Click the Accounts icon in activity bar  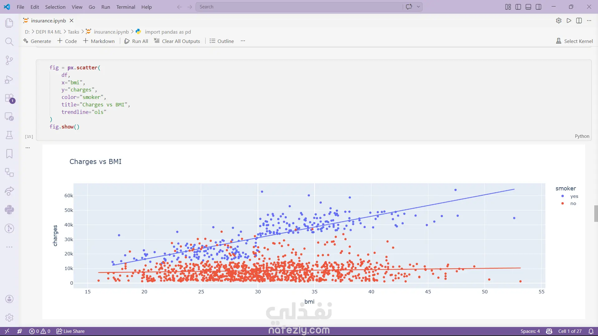click(x=9, y=299)
